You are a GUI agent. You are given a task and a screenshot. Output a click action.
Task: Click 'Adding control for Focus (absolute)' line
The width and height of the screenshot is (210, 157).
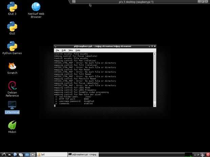tap(76, 56)
